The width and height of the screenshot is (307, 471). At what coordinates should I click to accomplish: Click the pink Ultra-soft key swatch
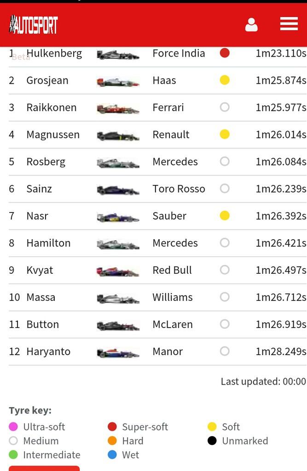(x=13, y=427)
